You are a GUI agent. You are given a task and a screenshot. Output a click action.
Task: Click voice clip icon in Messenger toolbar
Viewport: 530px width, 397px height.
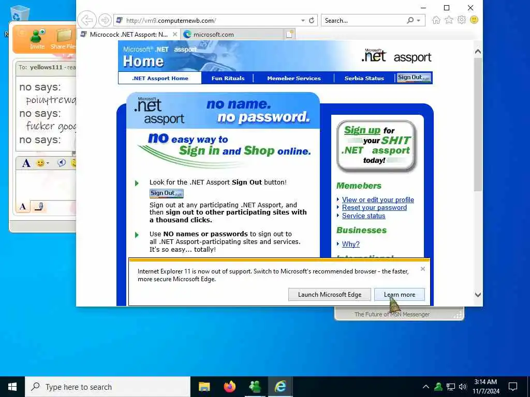61,163
